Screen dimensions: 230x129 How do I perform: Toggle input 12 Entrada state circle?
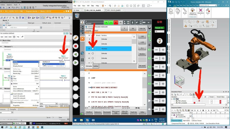(x=93, y=58)
